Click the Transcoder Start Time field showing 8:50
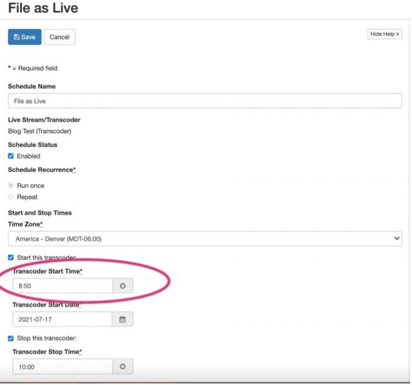Image resolution: width=412 pixels, height=385 pixels. click(62, 286)
